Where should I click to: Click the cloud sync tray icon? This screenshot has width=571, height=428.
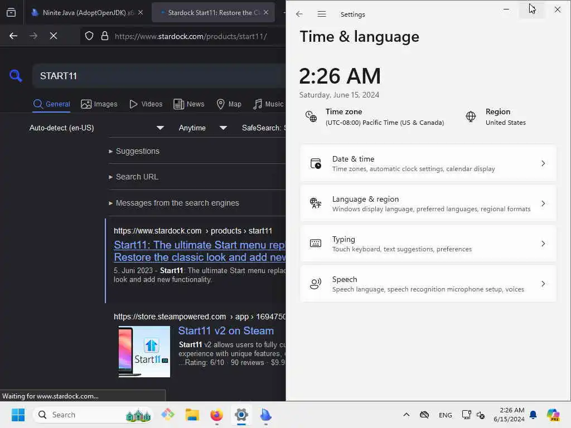[424, 415]
